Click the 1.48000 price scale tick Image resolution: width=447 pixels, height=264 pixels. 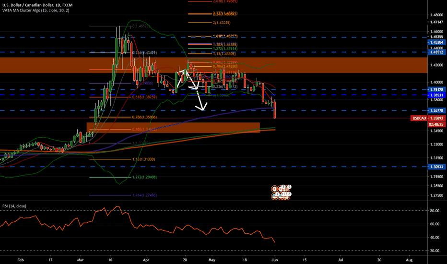tap(437, 15)
